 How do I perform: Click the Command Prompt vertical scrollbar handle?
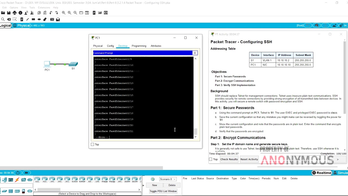pos(195,132)
